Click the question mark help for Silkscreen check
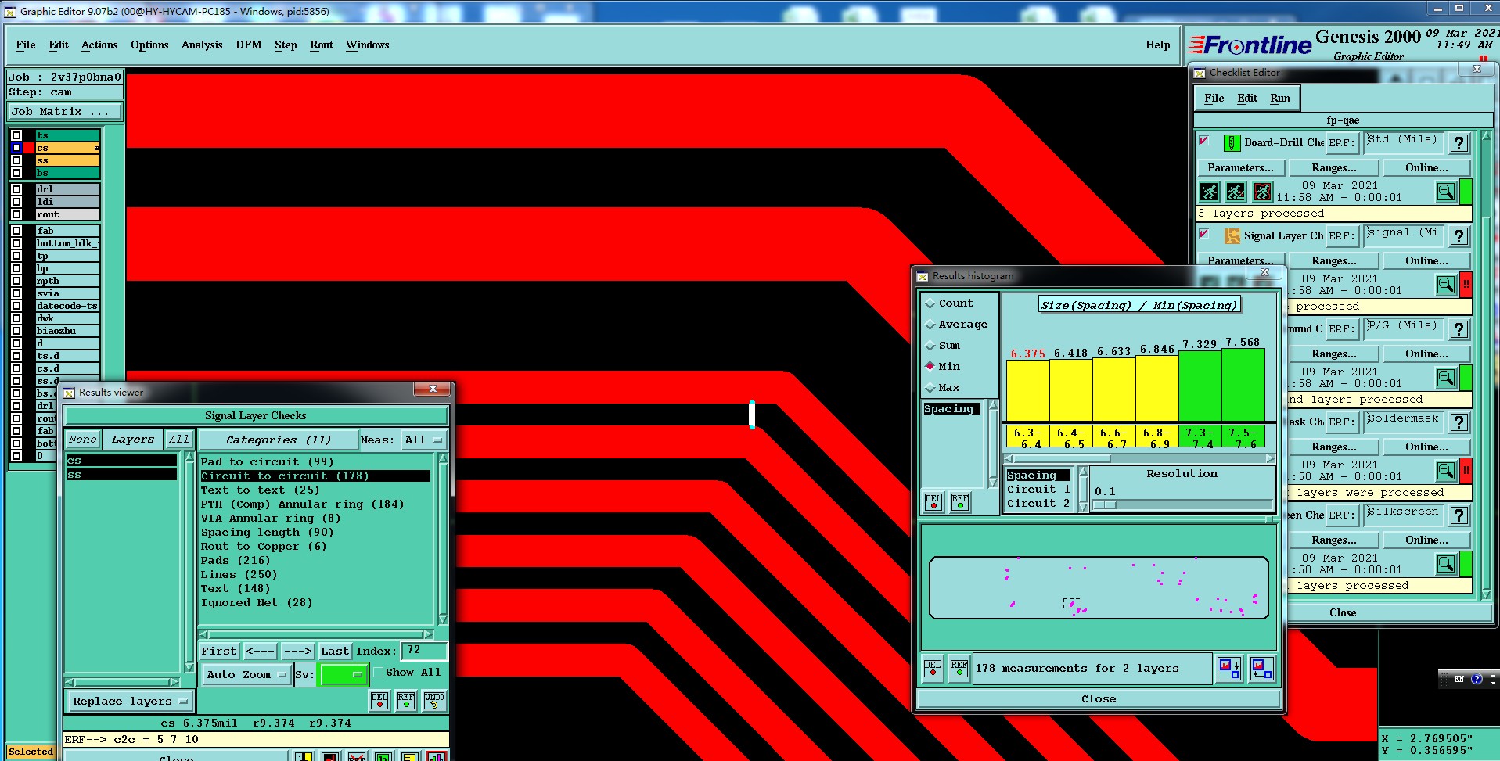Image resolution: width=1500 pixels, height=761 pixels. pos(1459,515)
